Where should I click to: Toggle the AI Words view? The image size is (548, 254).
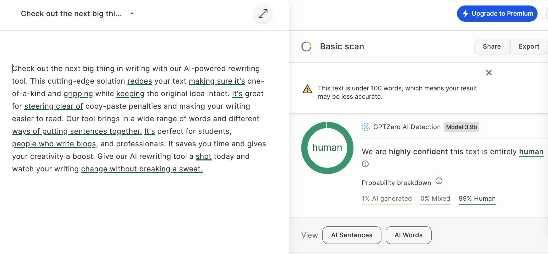click(x=408, y=235)
